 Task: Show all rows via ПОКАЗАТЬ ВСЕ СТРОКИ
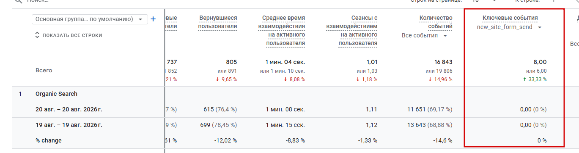click(x=72, y=35)
